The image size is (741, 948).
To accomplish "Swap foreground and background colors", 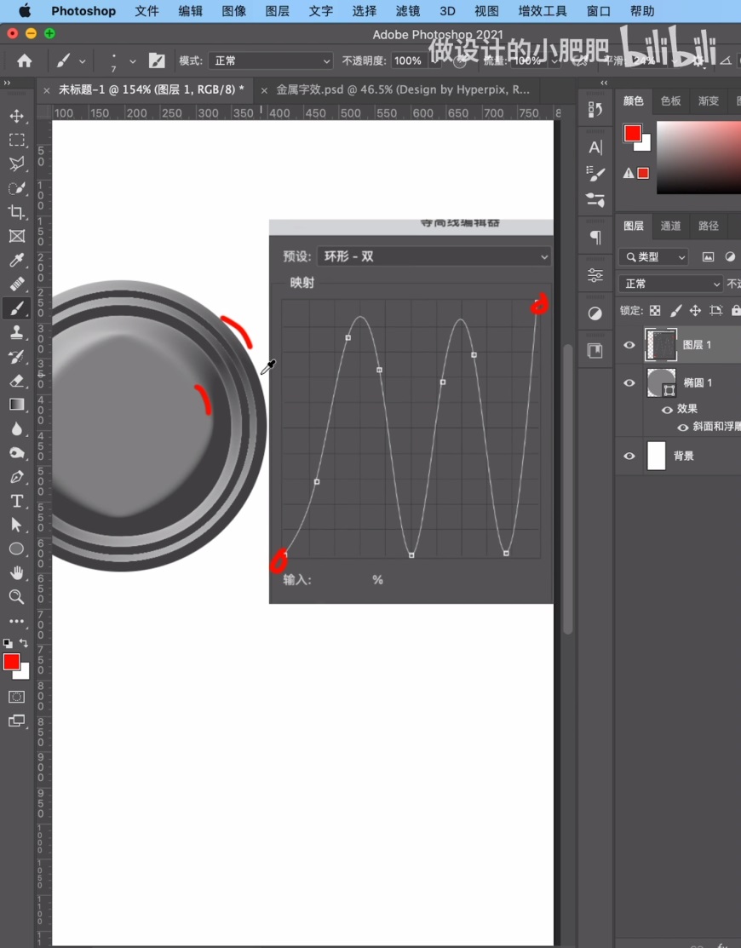I will tap(24, 643).
